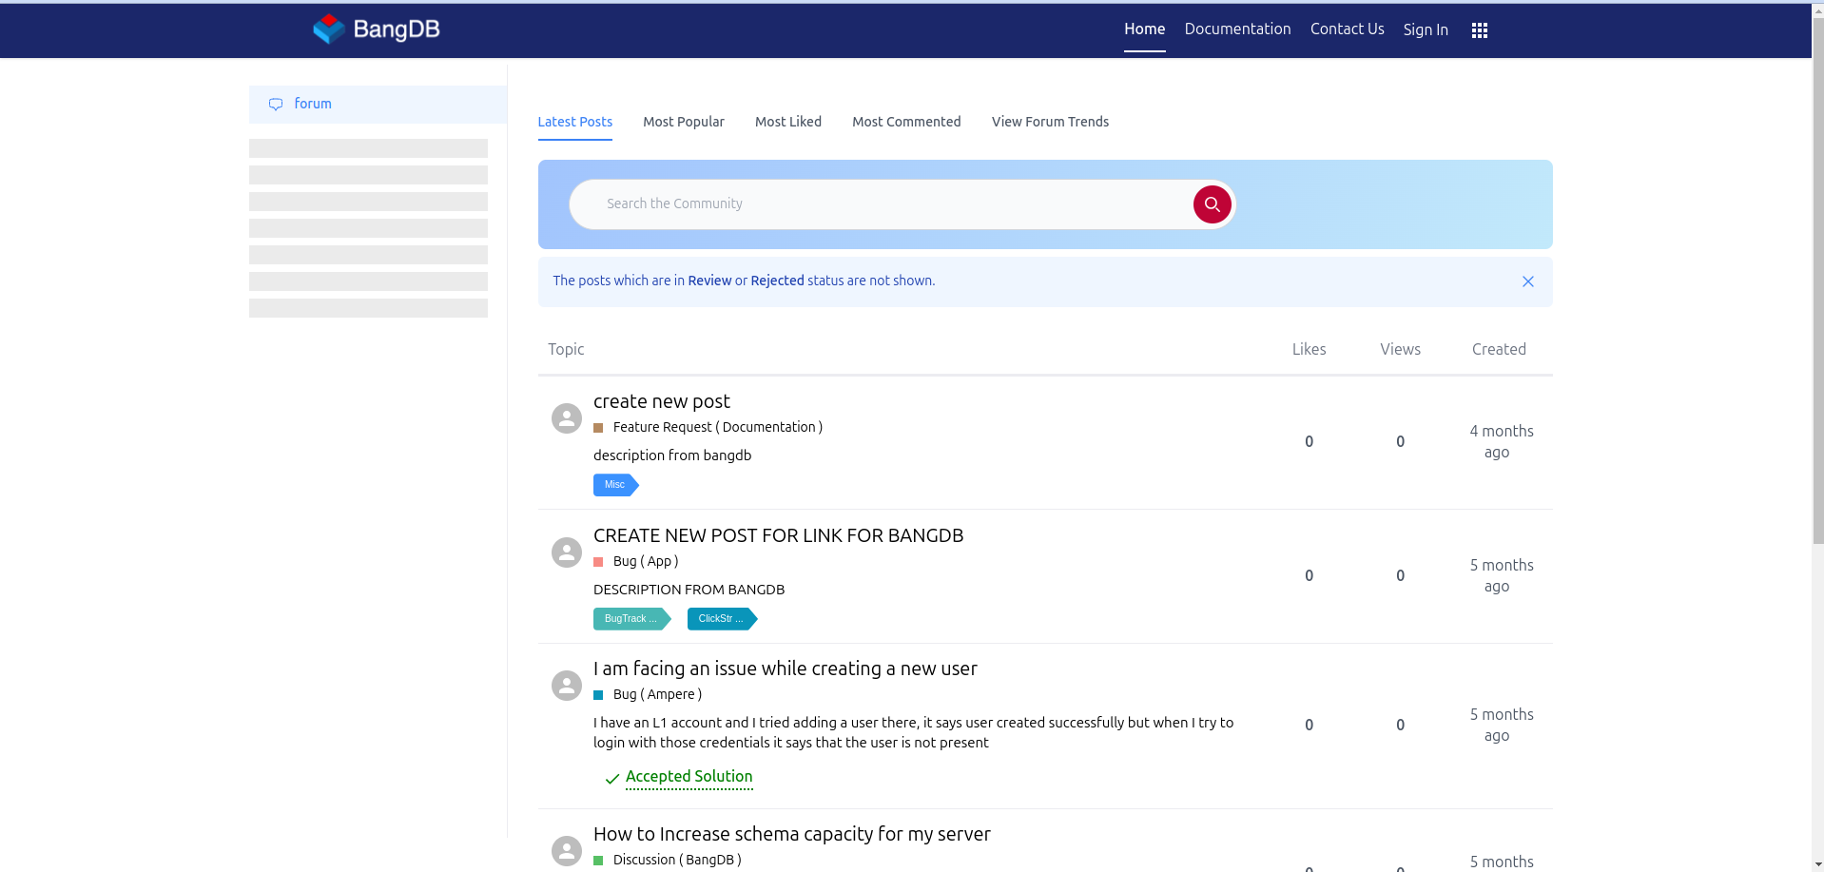Image resolution: width=1824 pixels, height=872 pixels.
Task: Click 'description from bangdb' text
Action: pyautogui.click(x=672, y=455)
